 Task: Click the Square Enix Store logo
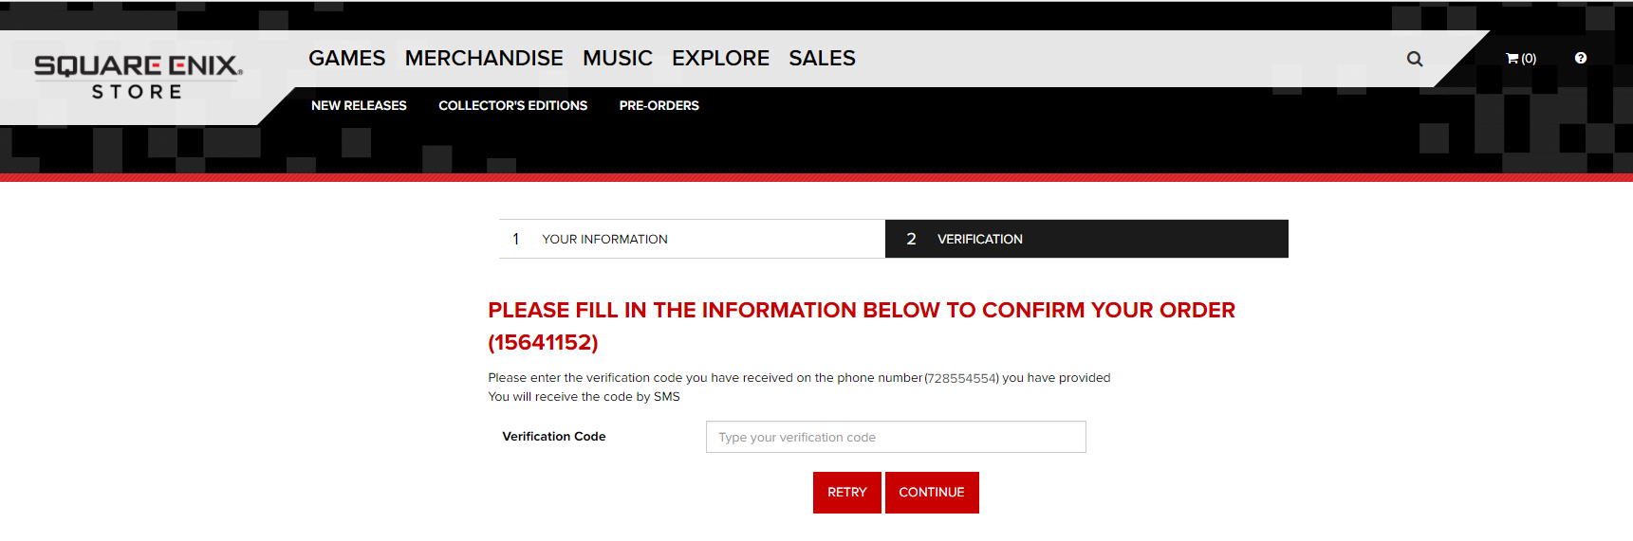[x=139, y=77]
